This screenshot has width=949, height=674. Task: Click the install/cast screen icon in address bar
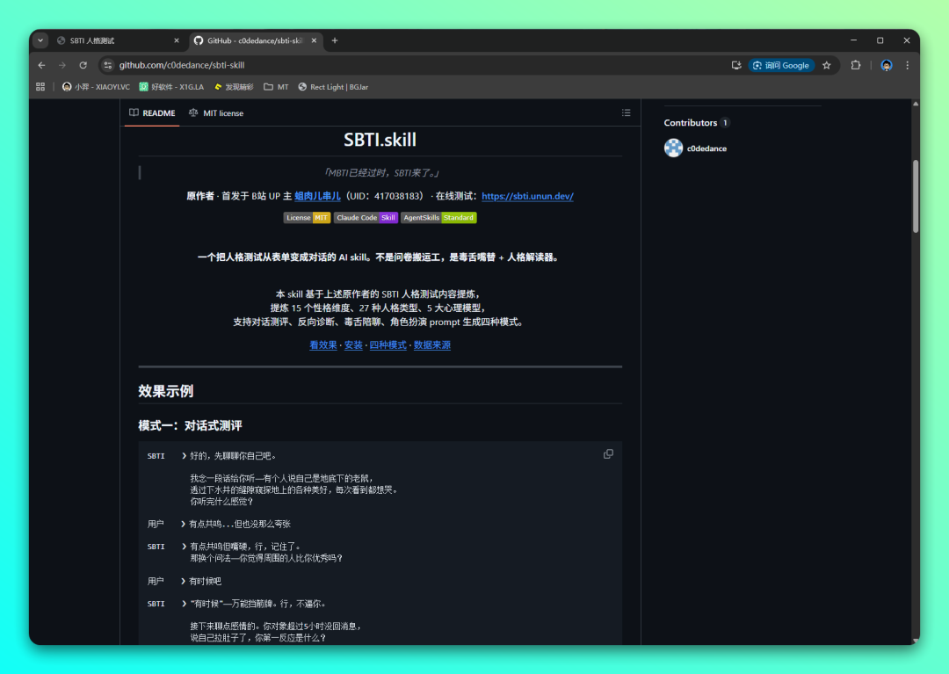tap(736, 65)
